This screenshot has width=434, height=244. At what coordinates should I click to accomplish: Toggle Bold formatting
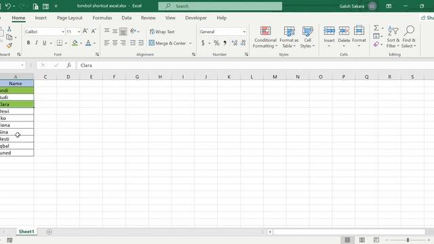click(28, 43)
